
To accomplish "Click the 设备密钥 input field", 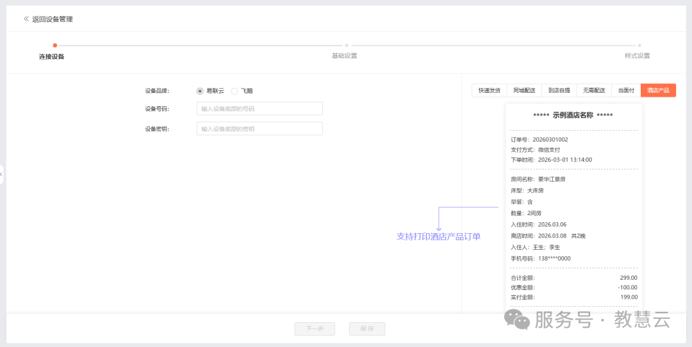I will (x=259, y=129).
